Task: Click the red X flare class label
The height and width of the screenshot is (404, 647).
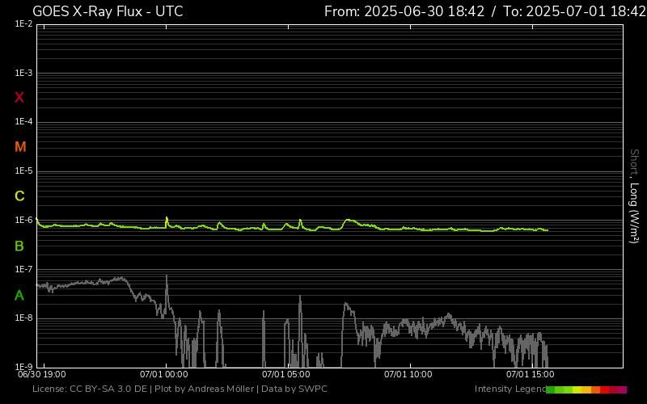Action: (19, 98)
